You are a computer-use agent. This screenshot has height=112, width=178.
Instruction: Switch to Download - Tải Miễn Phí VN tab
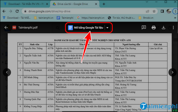(26, 4)
